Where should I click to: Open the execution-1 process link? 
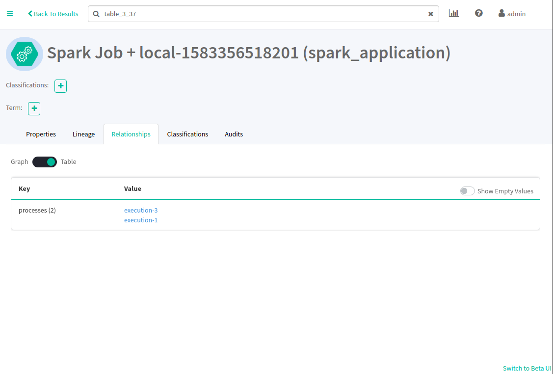[x=141, y=220]
